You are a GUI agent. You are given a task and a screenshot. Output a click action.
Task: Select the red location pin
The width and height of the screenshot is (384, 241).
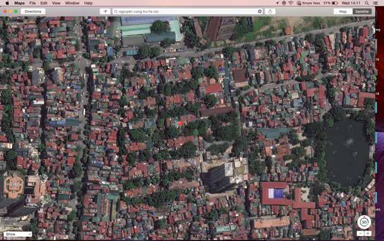click(x=181, y=124)
